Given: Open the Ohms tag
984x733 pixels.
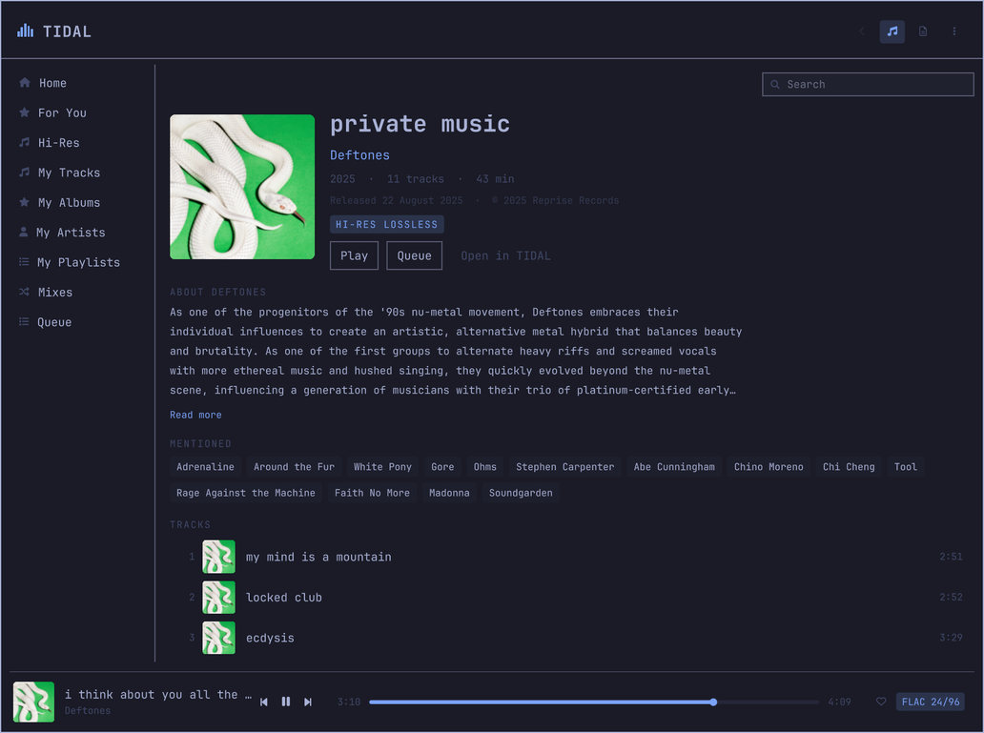Looking at the screenshot, I should pyautogui.click(x=485, y=467).
